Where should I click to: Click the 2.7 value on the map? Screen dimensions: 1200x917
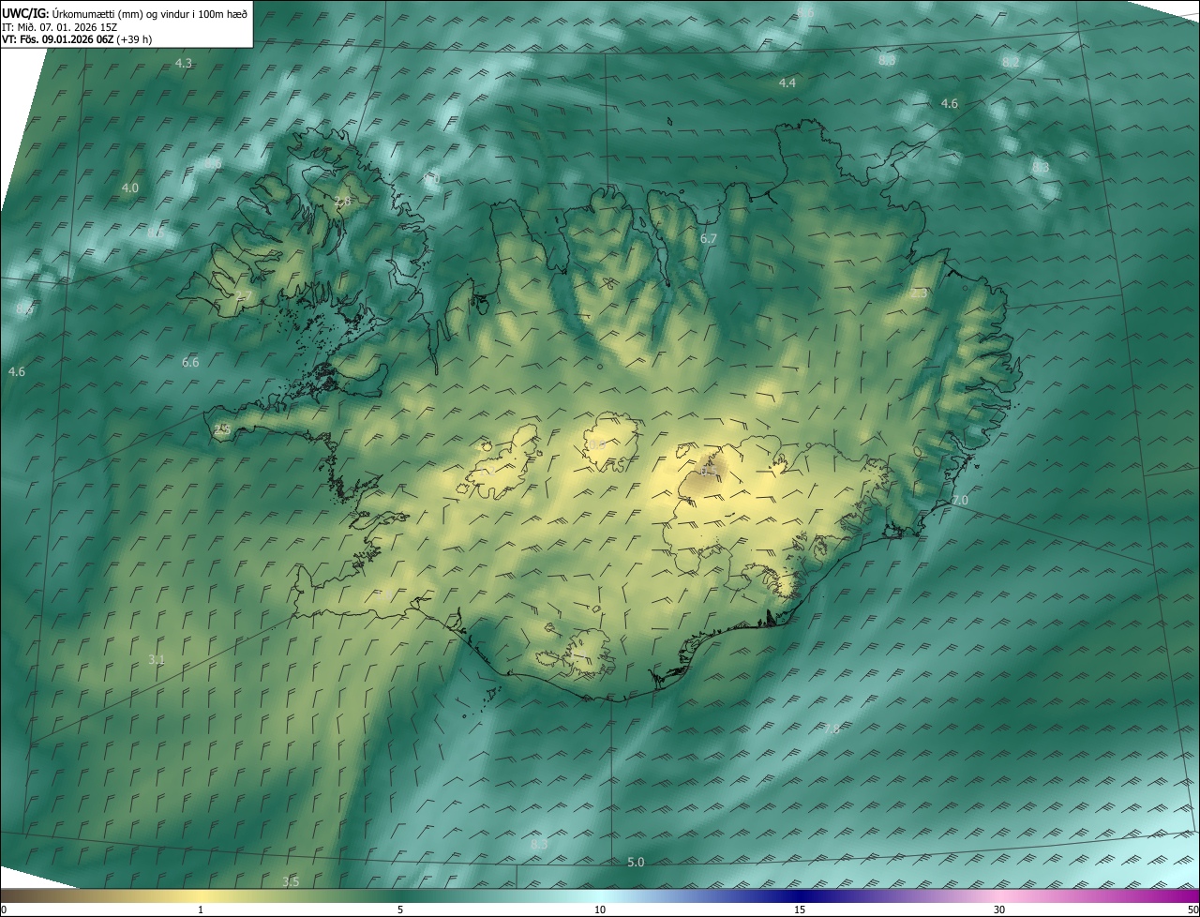click(x=244, y=297)
